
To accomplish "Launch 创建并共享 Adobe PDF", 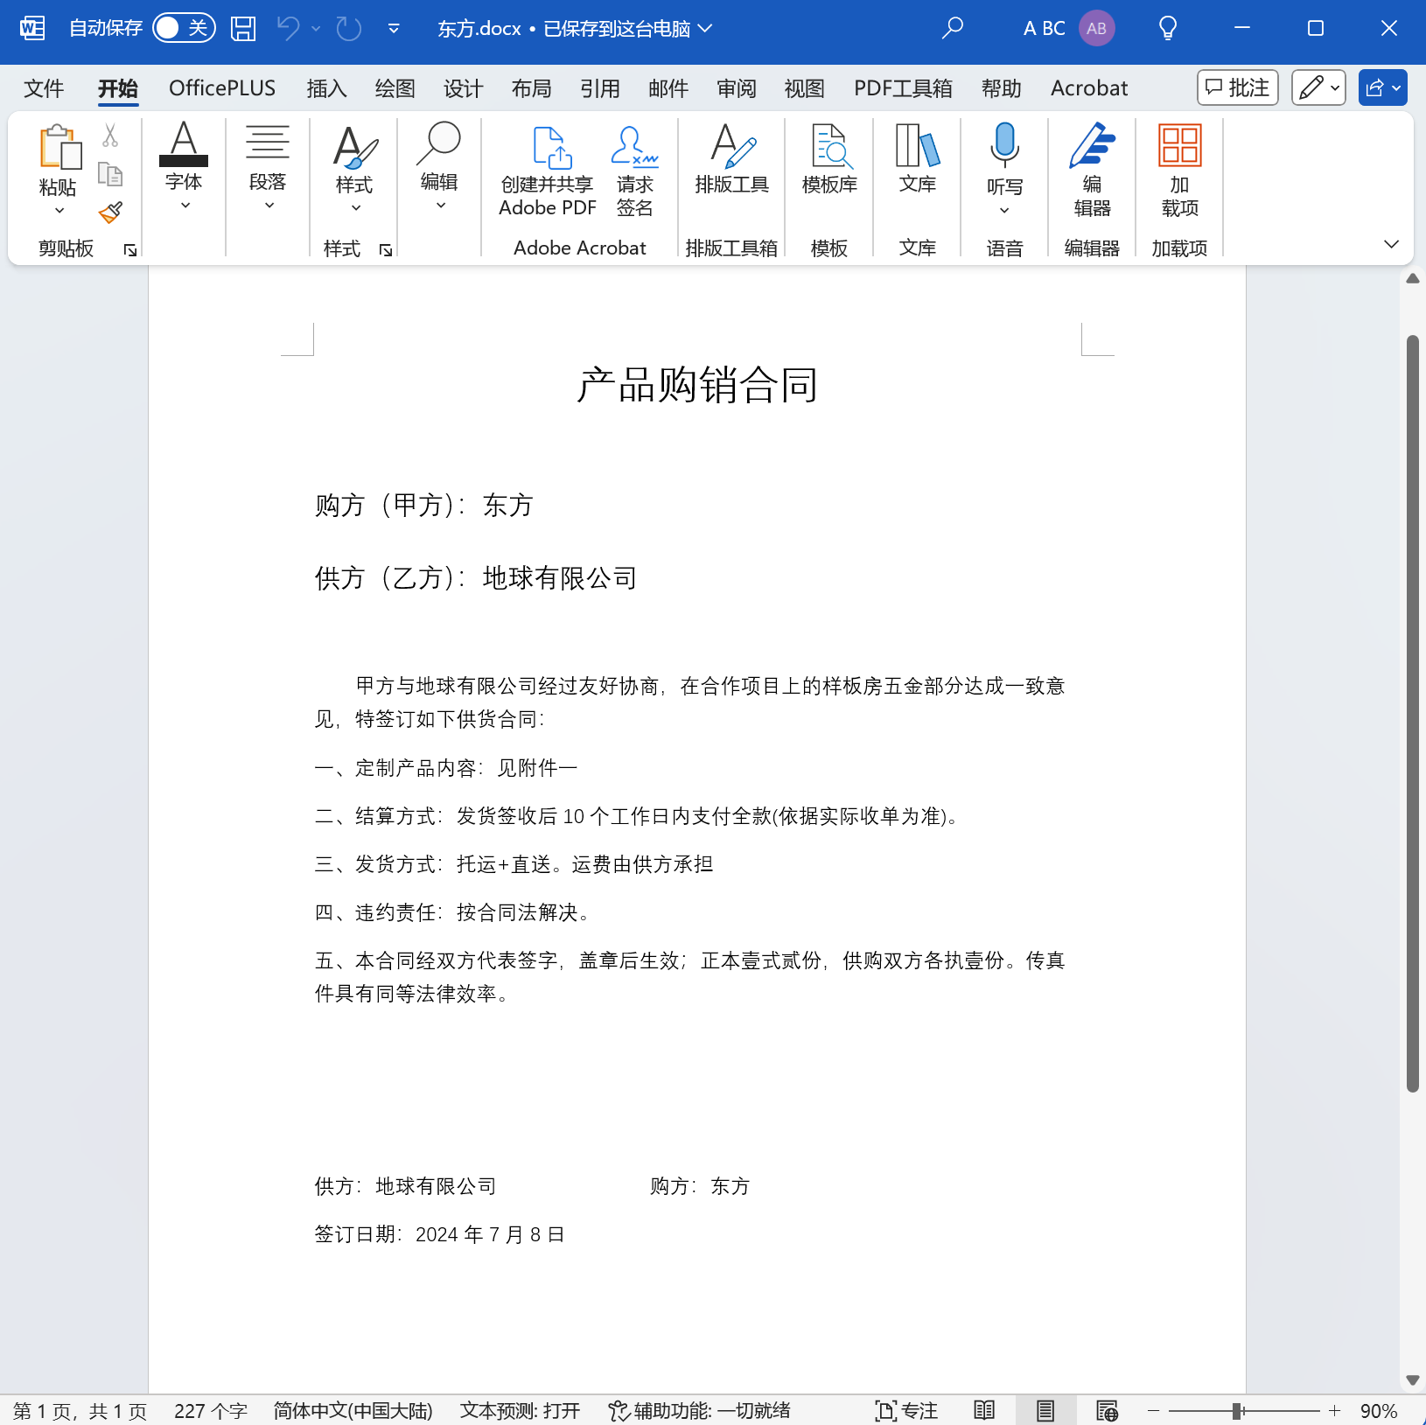I will click(546, 171).
